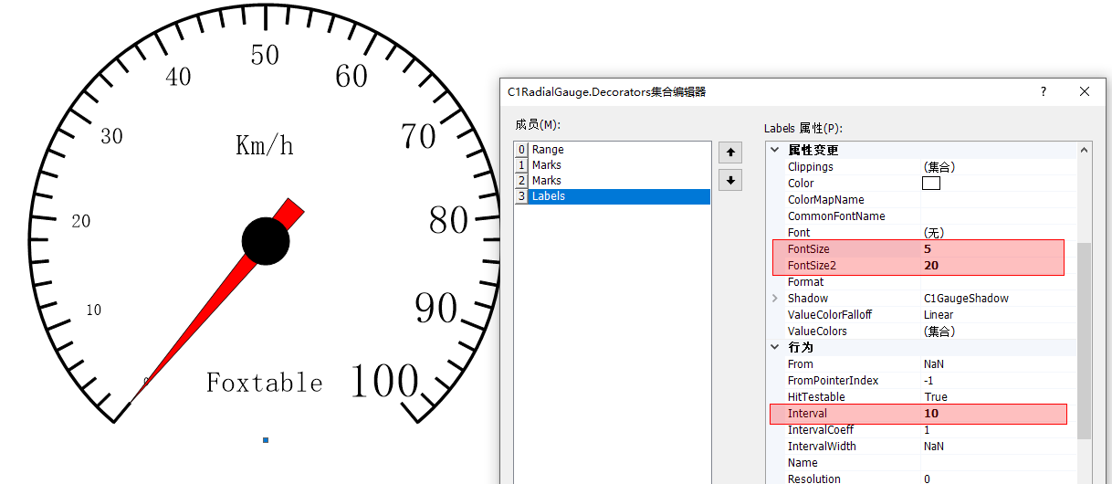The width and height of the screenshot is (1112, 484).
Task: Click the FontSize value field
Action: click(x=991, y=248)
